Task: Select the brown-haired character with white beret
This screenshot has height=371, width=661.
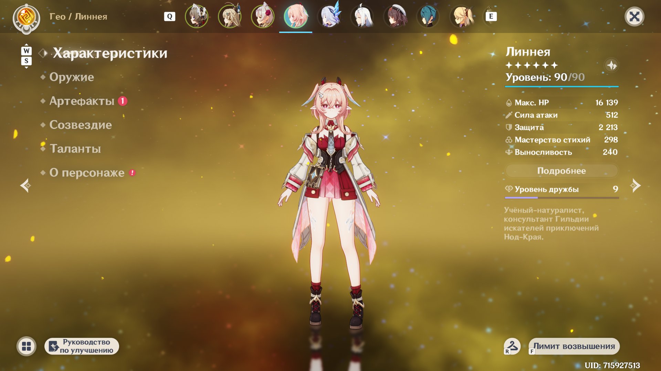Action: [395, 16]
